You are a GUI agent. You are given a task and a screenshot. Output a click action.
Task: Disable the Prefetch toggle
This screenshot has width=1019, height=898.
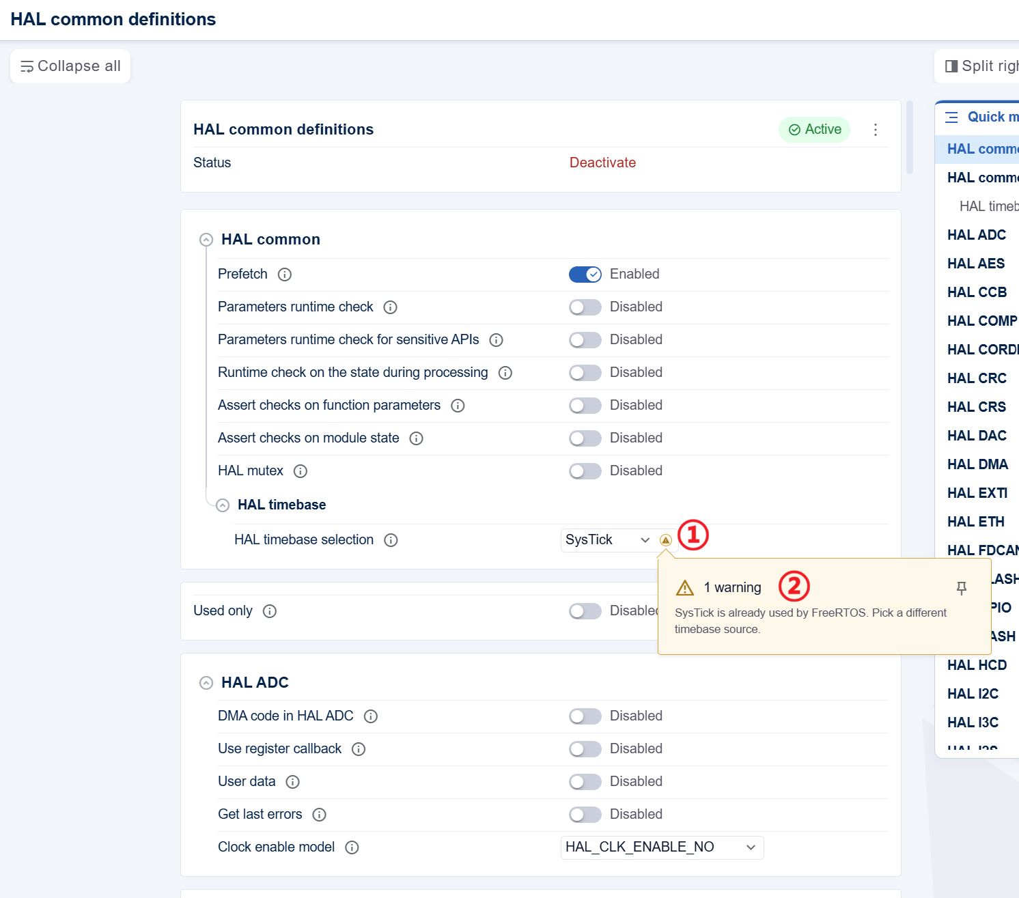click(585, 275)
